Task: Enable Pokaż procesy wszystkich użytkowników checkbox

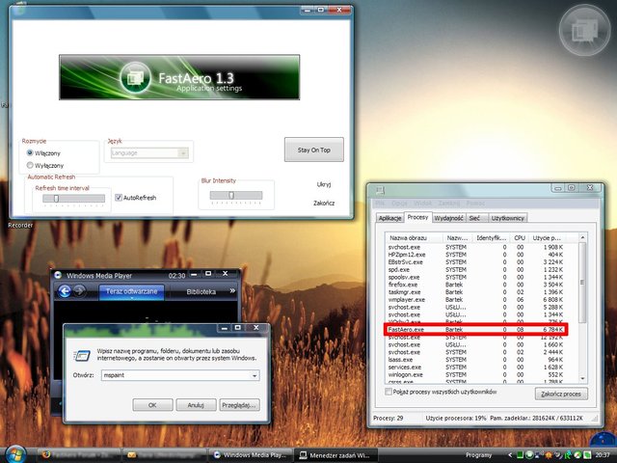Action: coord(389,392)
